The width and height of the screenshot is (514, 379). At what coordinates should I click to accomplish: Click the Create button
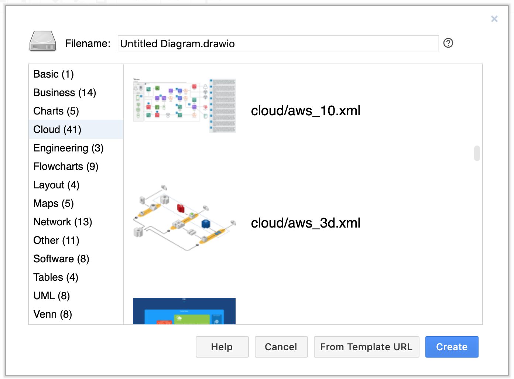tap(452, 347)
